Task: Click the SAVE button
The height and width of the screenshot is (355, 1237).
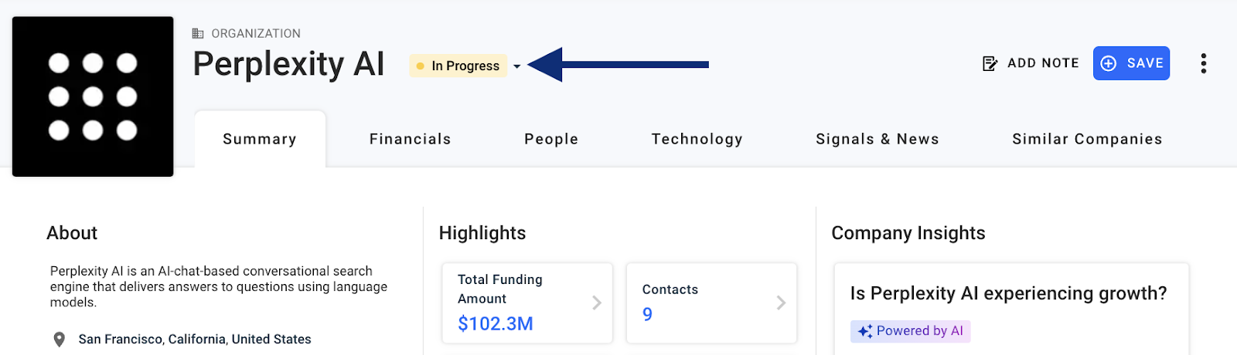Action: pyautogui.click(x=1131, y=63)
